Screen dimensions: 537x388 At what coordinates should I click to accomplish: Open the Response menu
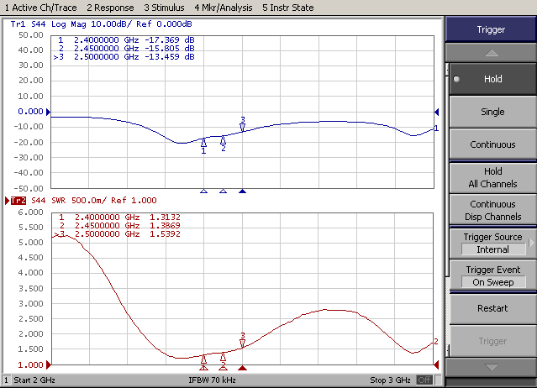pos(110,8)
